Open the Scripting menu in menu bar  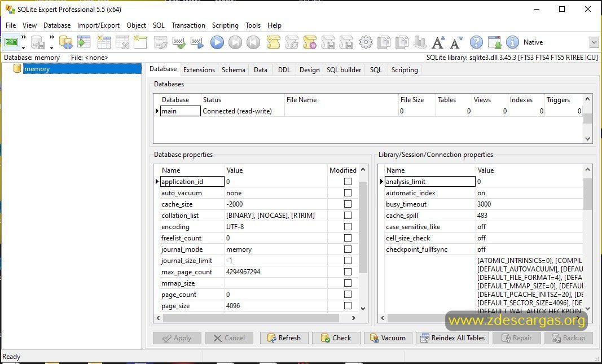[x=225, y=25]
